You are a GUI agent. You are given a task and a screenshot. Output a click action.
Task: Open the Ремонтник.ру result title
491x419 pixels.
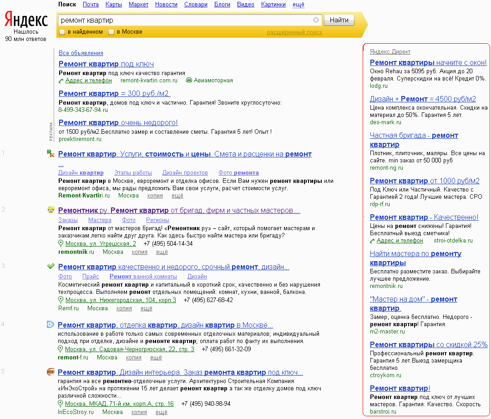tap(179, 210)
